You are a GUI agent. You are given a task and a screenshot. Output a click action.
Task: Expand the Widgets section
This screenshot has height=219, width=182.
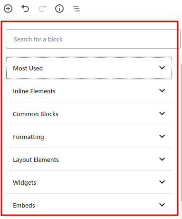click(89, 182)
